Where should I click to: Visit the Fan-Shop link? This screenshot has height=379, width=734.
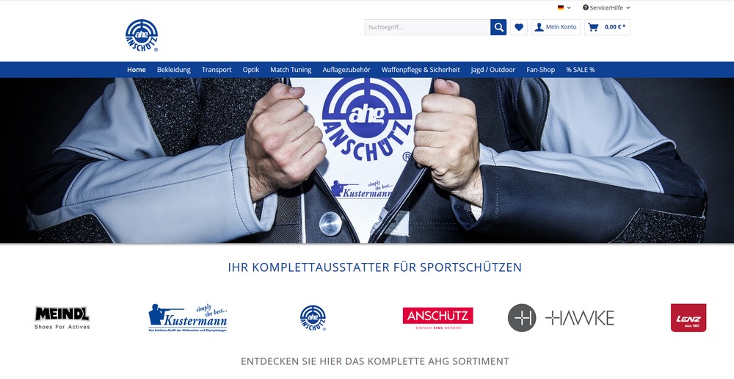click(541, 70)
